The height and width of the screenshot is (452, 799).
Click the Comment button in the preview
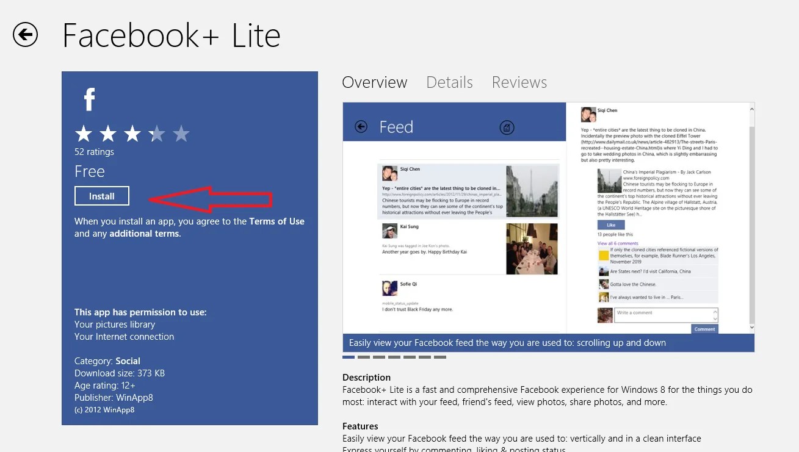pyautogui.click(x=704, y=329)
